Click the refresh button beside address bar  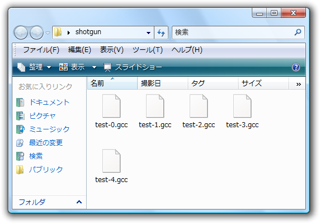click(161, 32)
